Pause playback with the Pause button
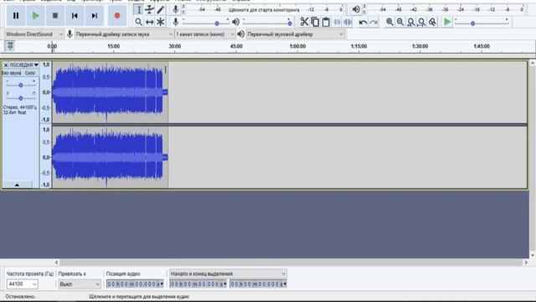This screenshot has height=302, width=536. (x=16, y=15)
